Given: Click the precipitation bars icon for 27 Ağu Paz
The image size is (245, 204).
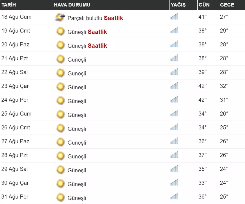Looking at the screenshot, I should click(174, 141).
